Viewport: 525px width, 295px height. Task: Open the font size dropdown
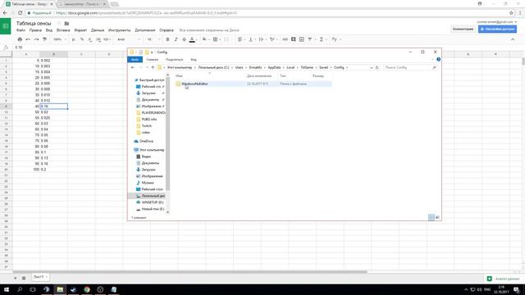(x=153, y=39)
